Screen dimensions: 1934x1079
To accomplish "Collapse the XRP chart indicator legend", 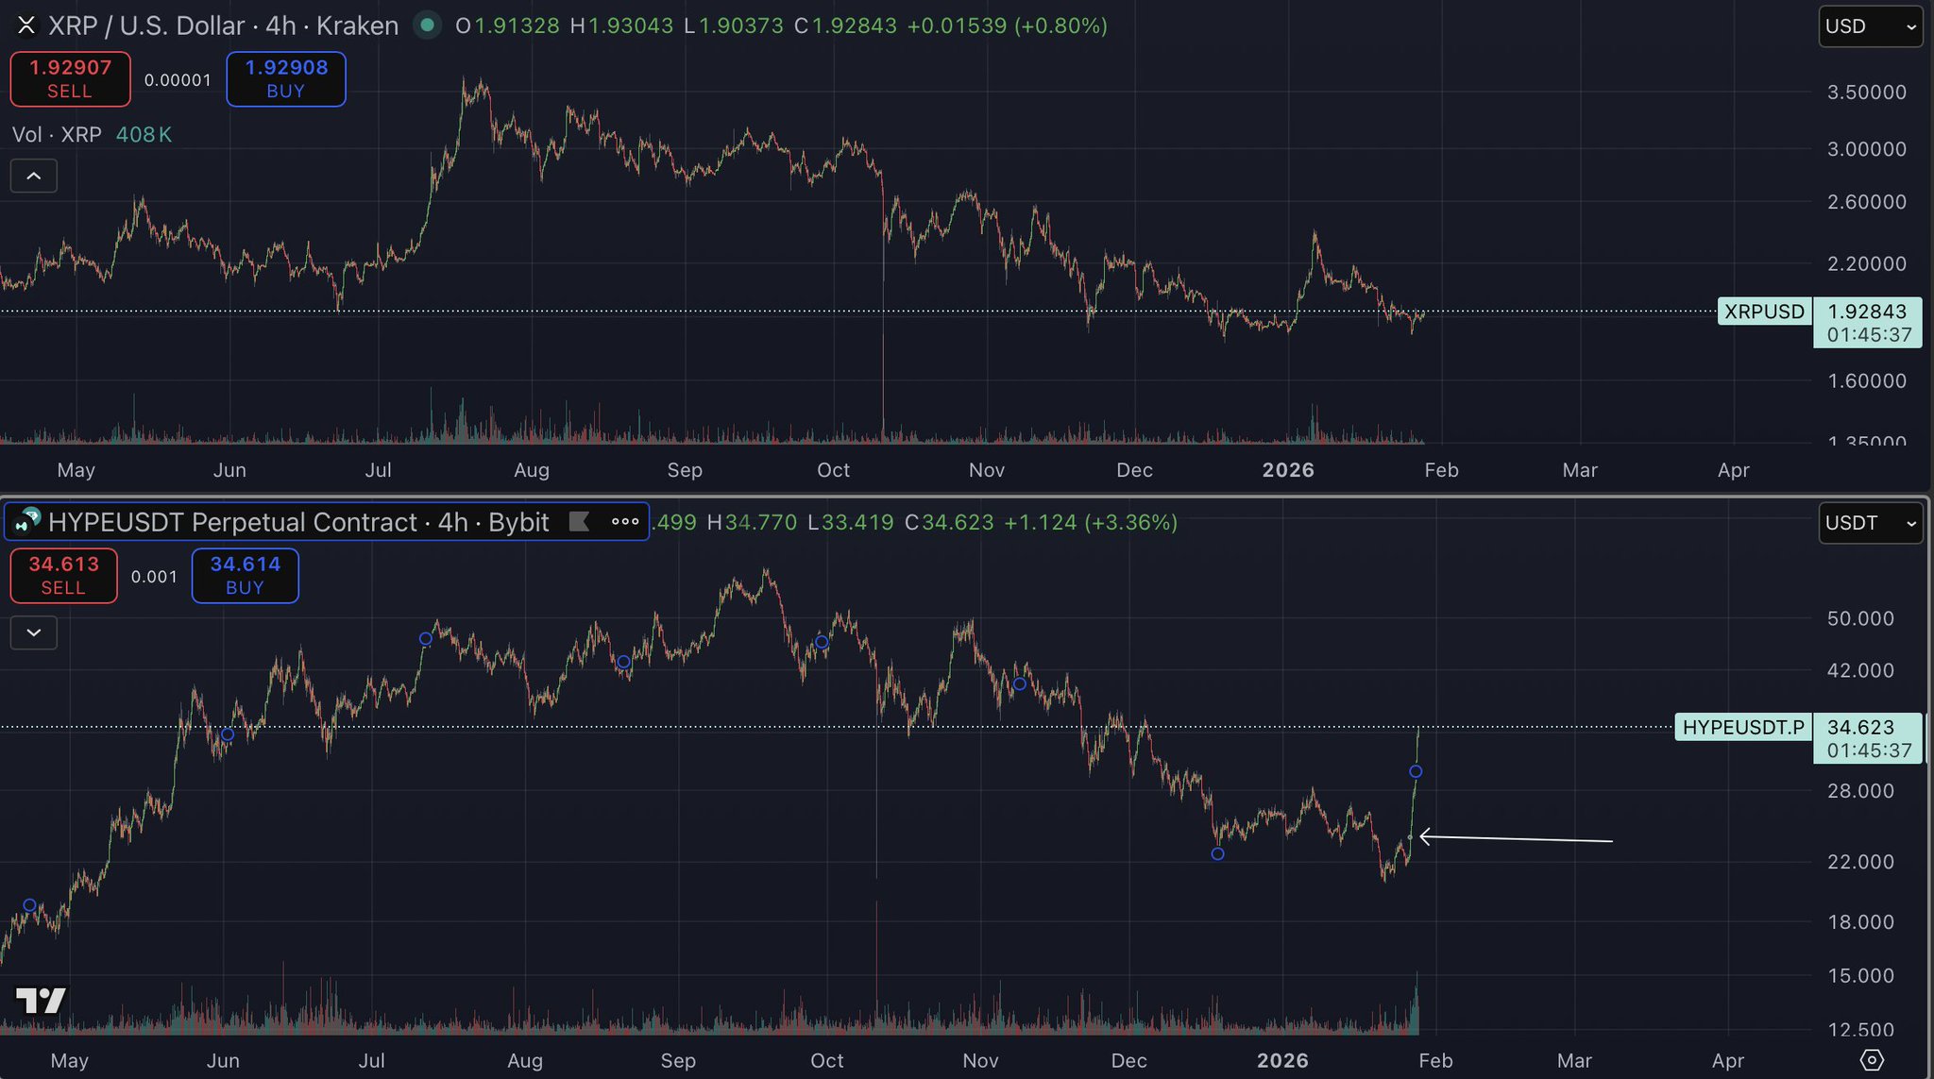I will 34,176.
